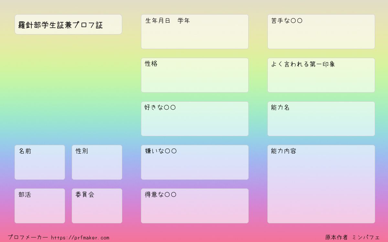Click the 名前 field
Viewport: 388px width, 242px height.
[40, 162]
